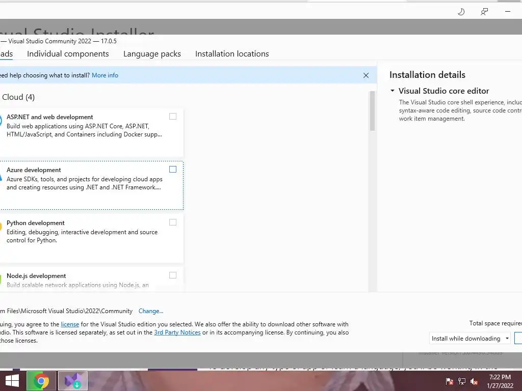This screenshot has height=391, width=522.
Task: Click the workloads list scrollbar thumb
Action: [x=372, y=110]
